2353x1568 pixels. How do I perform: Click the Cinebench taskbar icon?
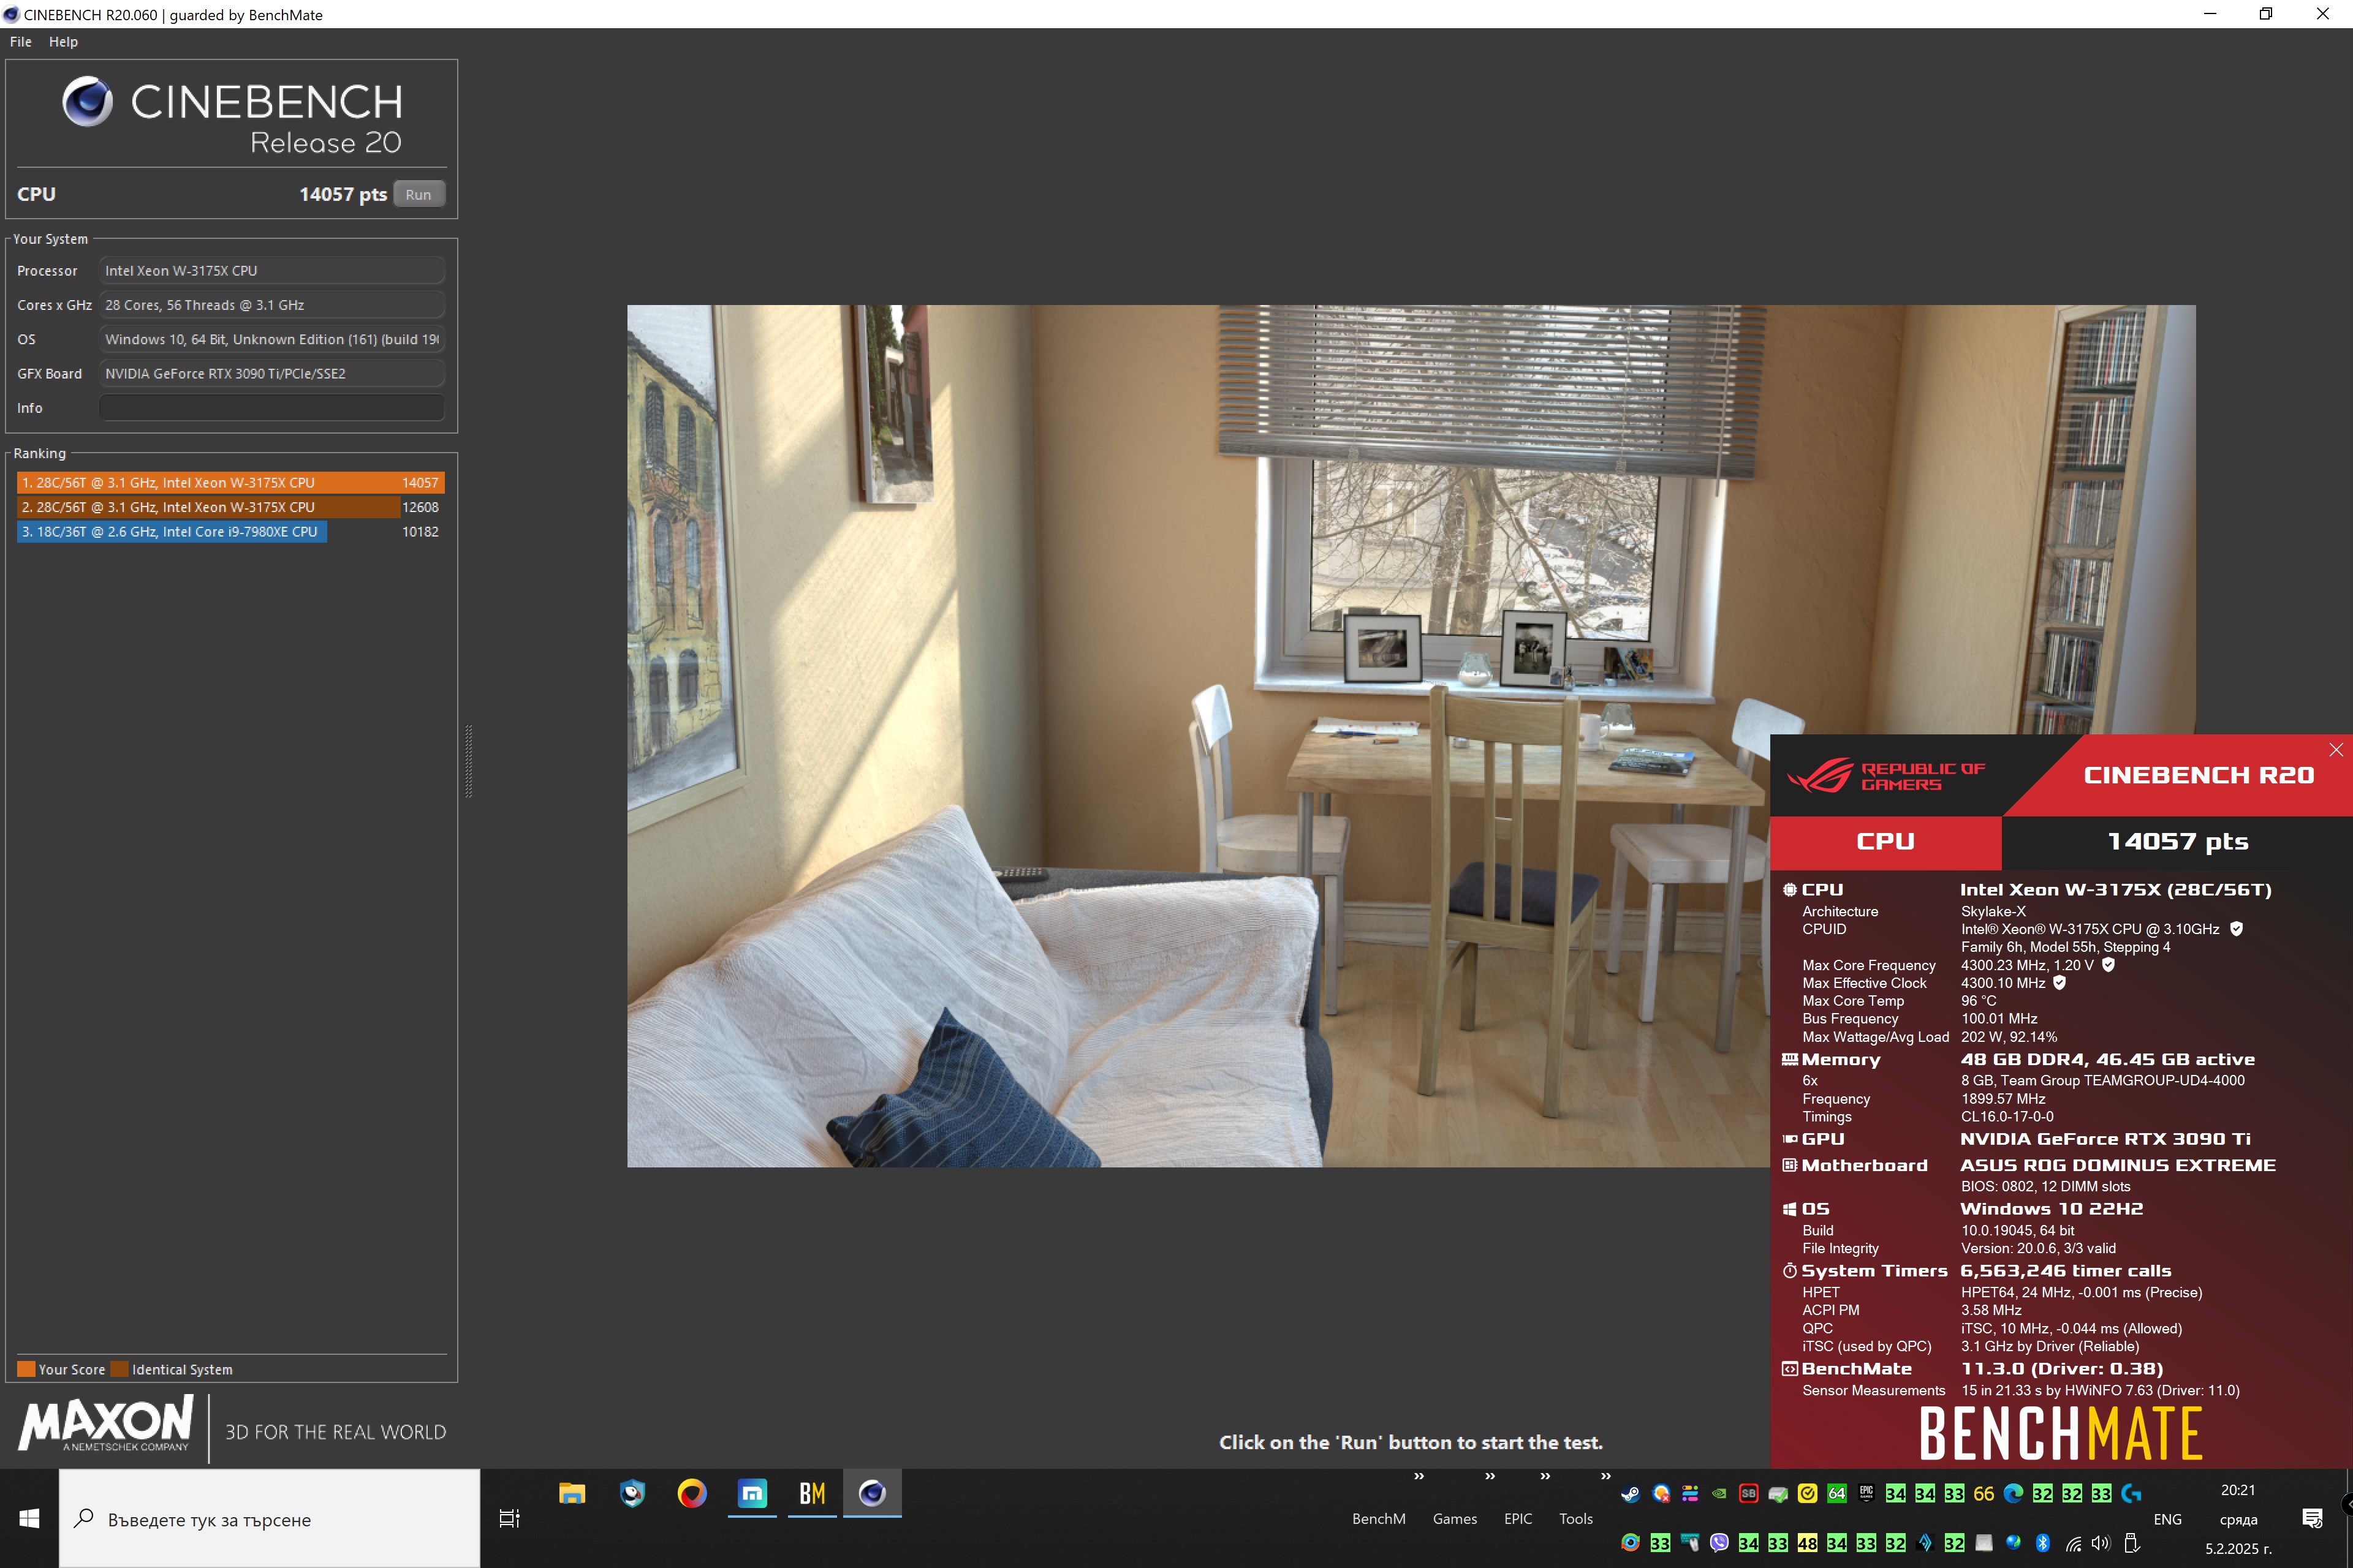click(x=873, y=1494)
